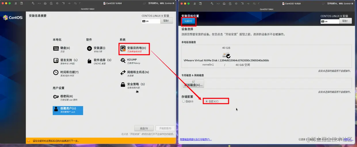Click camera icon in left VMware toolbar

pos(63,3)
